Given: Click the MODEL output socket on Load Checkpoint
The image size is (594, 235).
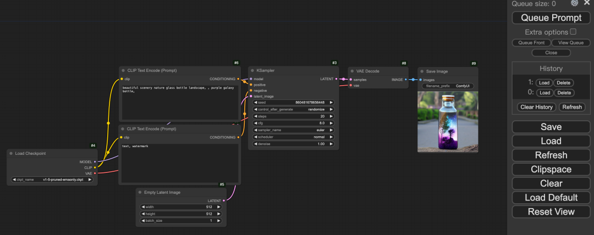Looking at the screenshot, I should coord(95,161).
